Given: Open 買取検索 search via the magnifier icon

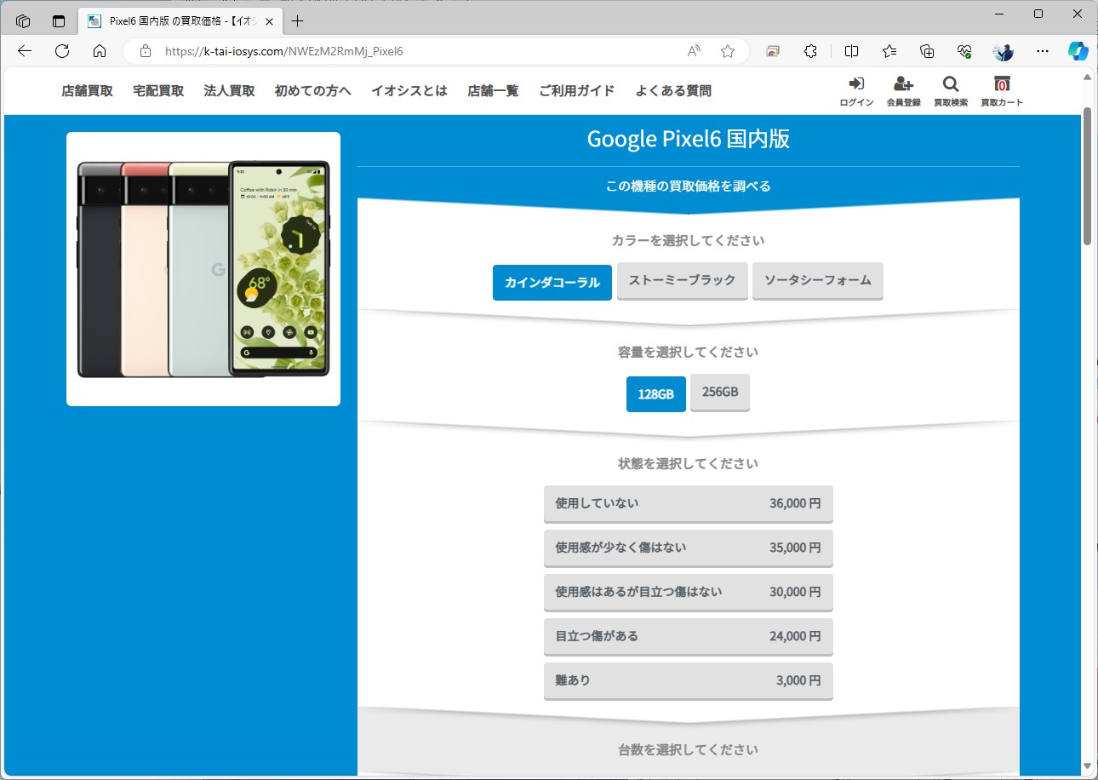Looking at the screenshot, I should [x=950, y=91].
